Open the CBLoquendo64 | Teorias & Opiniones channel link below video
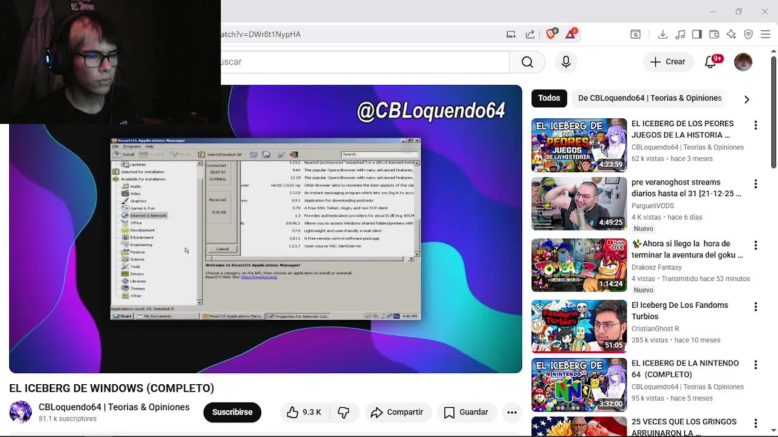The width and height of the screenshot is (778, 437). [114, 407]
